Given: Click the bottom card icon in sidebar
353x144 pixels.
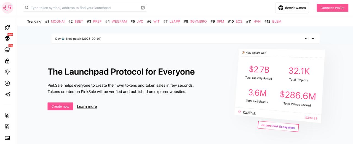Looking at the screenshot, I should 7,138.
